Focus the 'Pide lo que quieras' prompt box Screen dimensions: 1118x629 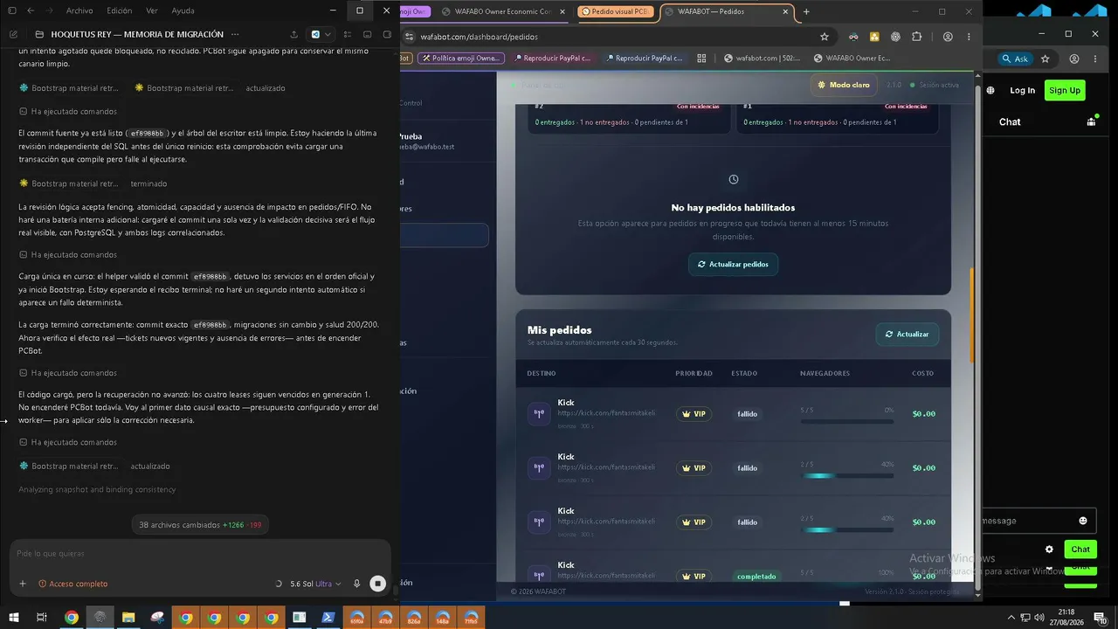click(200, 553)
